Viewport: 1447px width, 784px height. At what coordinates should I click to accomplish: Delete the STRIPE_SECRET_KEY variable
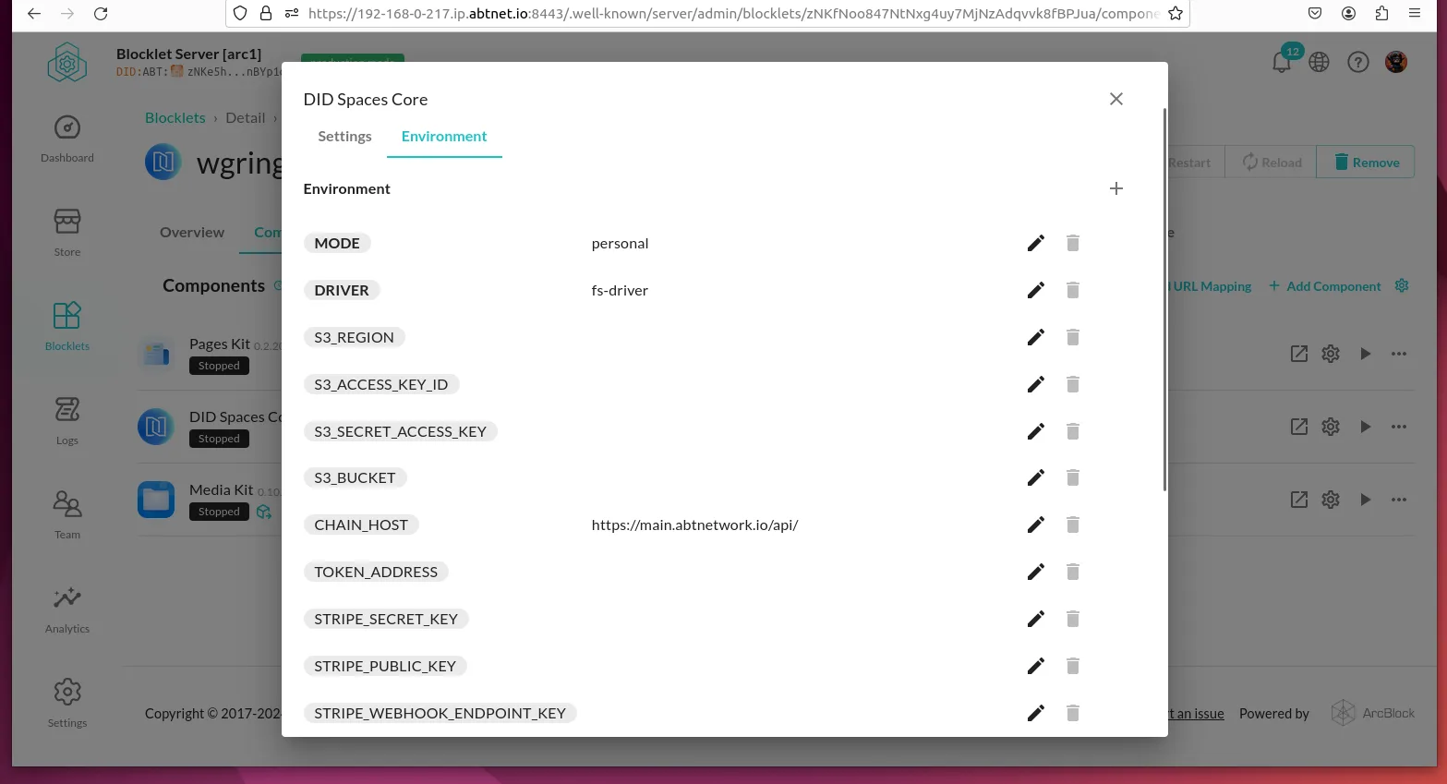tap(1072, 619)
